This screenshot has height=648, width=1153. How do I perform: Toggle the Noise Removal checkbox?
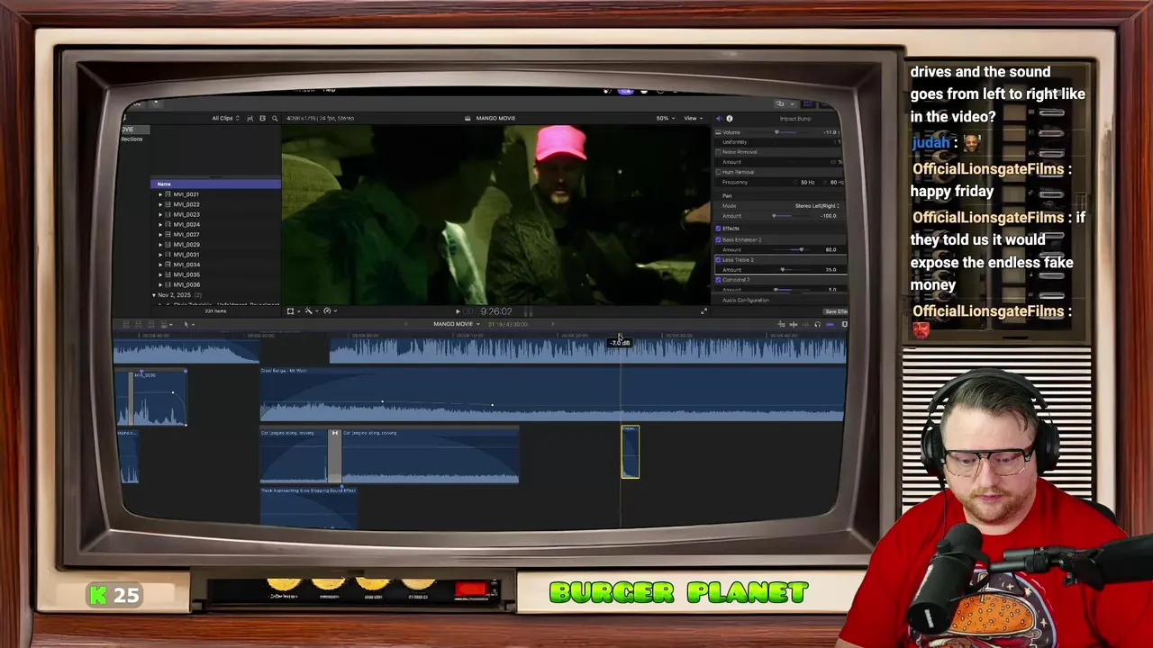(718, 152)
